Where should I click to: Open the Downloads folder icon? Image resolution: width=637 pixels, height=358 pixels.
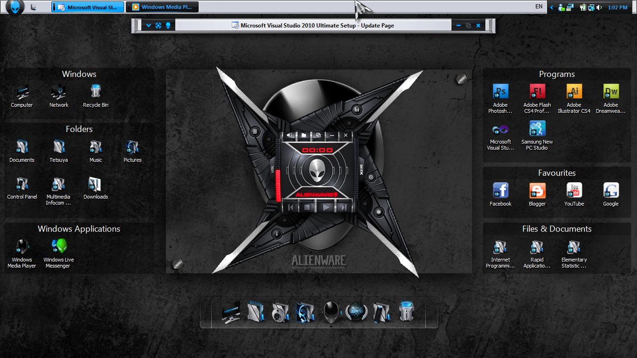click(x=96, y=188)
